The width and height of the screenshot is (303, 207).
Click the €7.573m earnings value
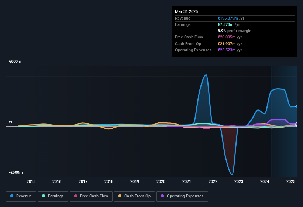(225, 24)
